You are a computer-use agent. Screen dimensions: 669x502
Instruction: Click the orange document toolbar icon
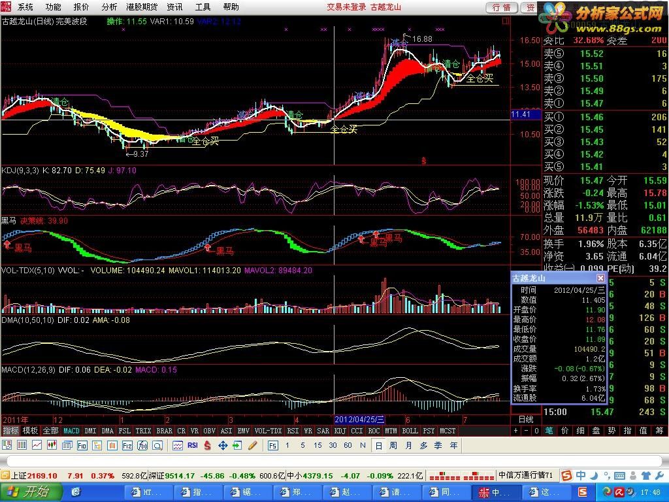(x=112, y=446)
